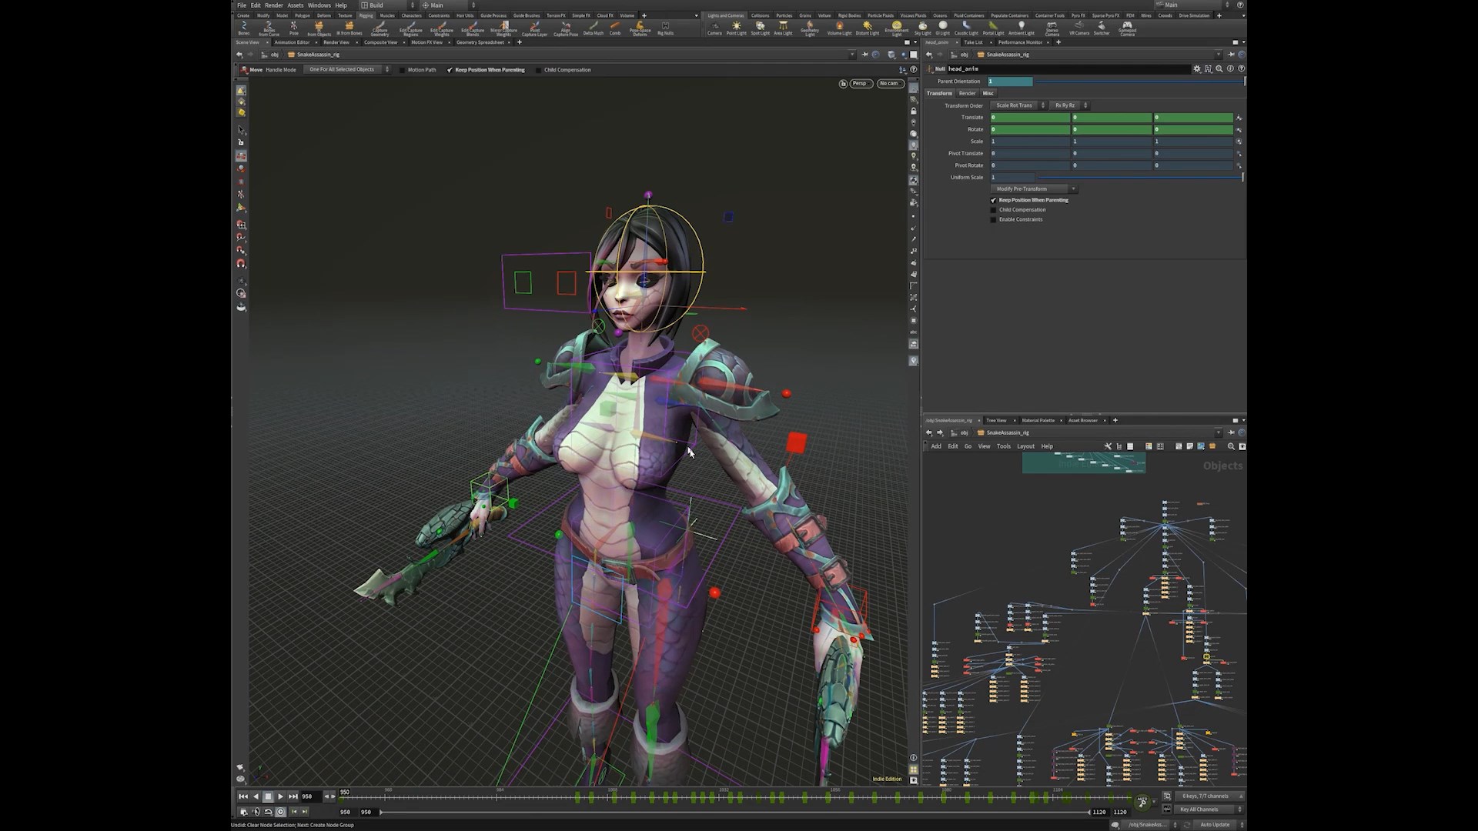Enable the Motion Path checkbox
Viewport: 1478px width, 831px height.
[x=402, y=70]
